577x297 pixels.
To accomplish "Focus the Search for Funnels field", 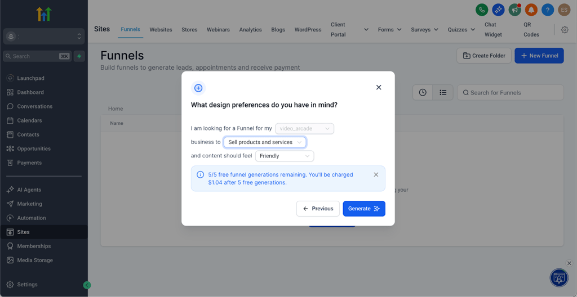I will click(511, 93).
